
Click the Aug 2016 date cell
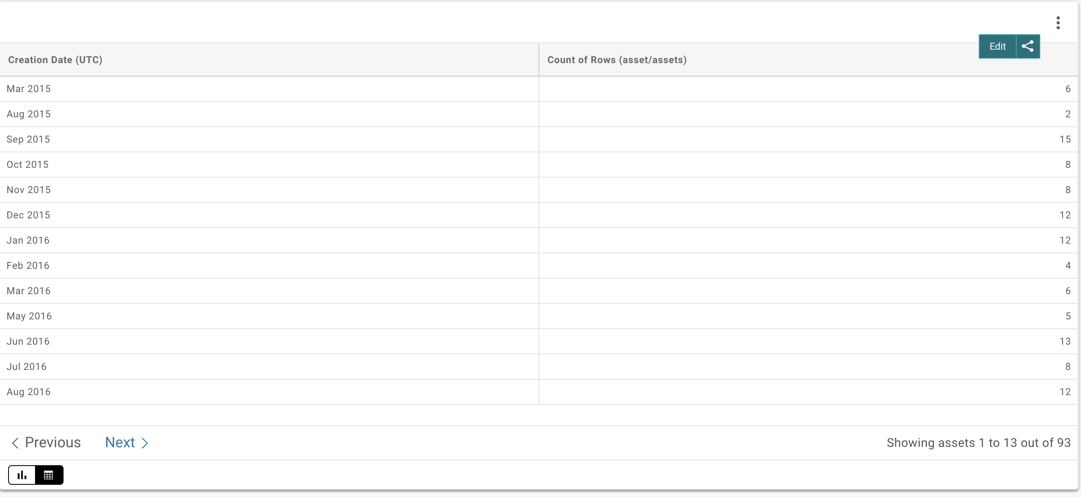point(29,391)
